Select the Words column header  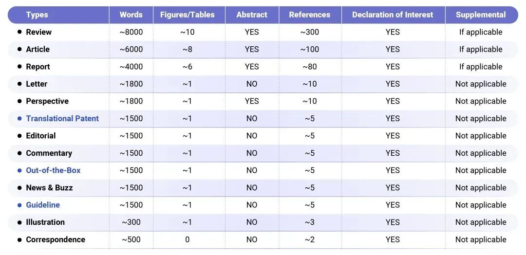coord(131,15)
